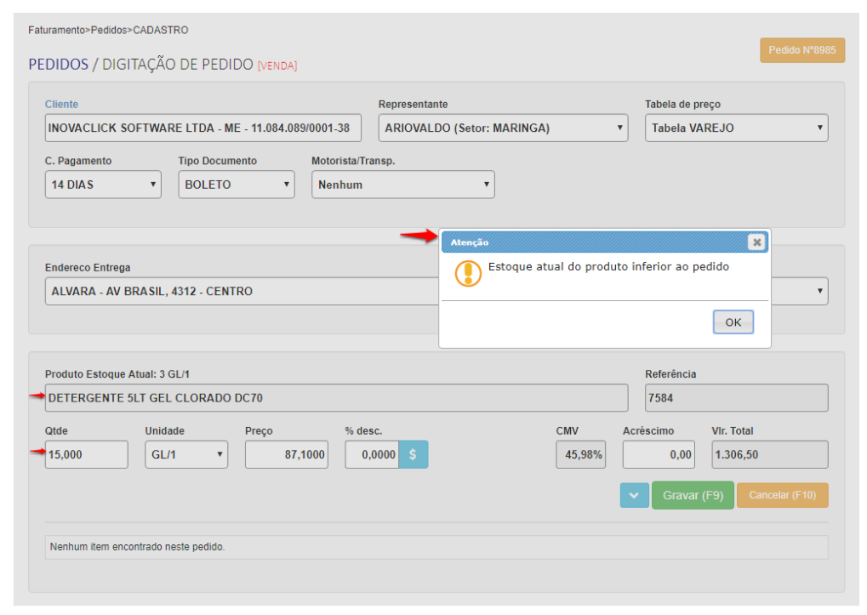Screen dimensions: 867x615
Task: Change the Unidade GL/1 dropdown
Action: point(185,455)
